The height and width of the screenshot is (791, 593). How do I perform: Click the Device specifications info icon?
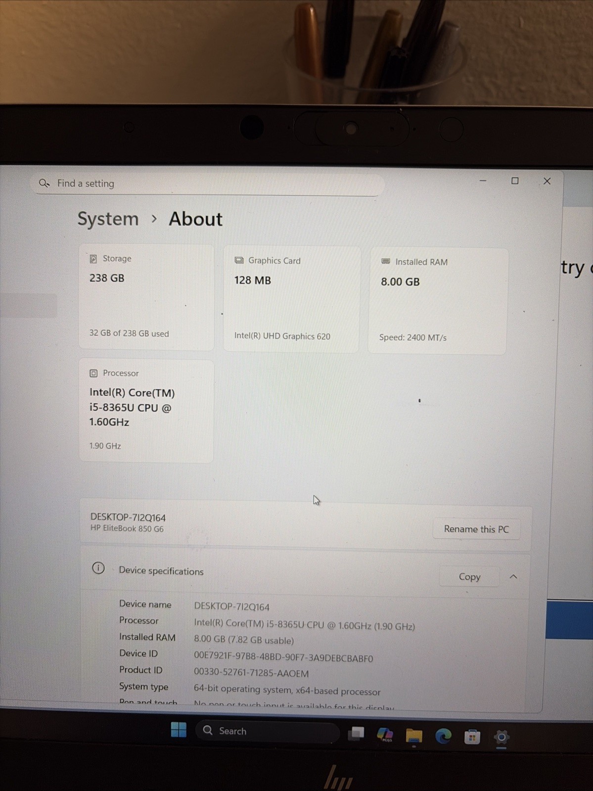[98, 568]
